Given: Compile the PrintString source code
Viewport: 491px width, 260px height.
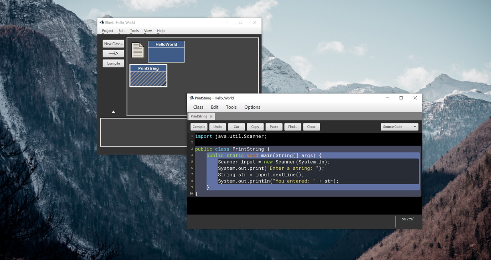Looking at the screenshot, I should coord(198,127).
